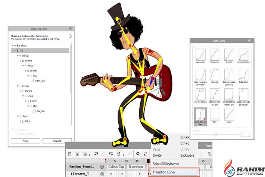Click the round icon beside Motion Key Editor instructions
This screenshot has width=265, height=177.
[x=70, y=36]
